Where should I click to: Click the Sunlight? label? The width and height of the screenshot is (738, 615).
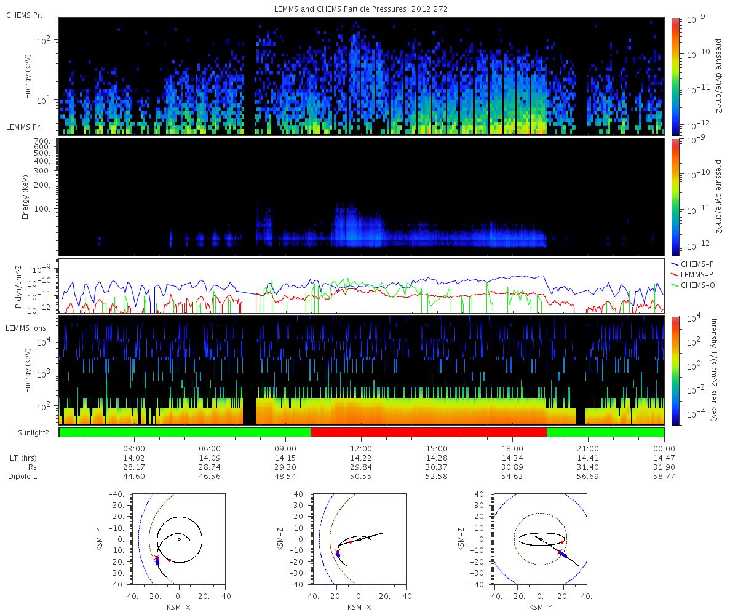[26, 433]
